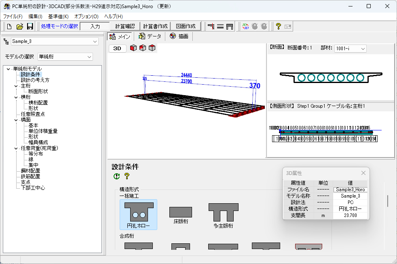Click the model tree icon beside Sample_3
The image size is (397, 264).
[6, 42]
